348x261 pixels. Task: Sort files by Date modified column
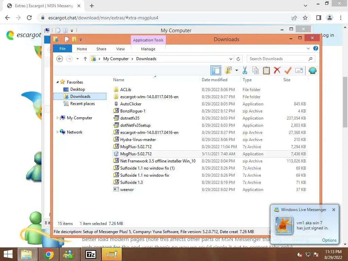click(214, 80)
